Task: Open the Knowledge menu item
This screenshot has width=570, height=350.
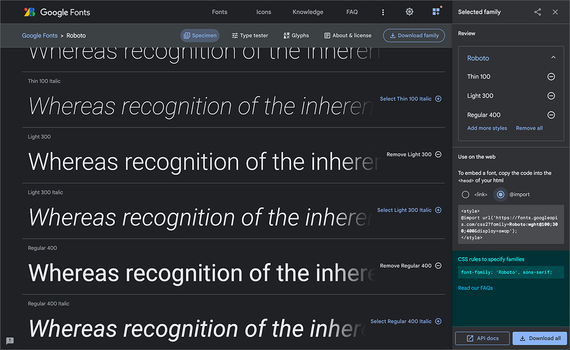Action: [308, 12]
